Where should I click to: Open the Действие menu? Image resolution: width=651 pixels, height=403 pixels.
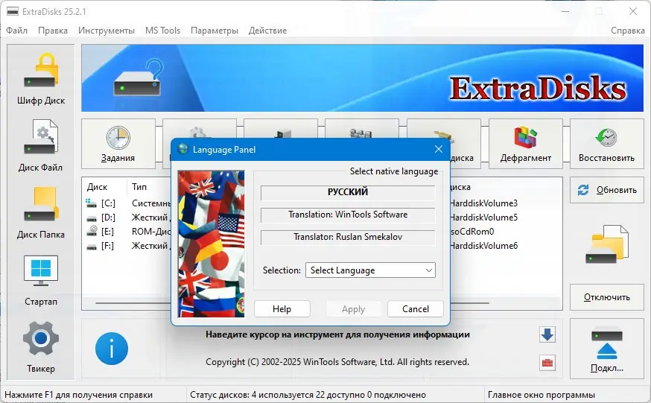pyautogui.click(x=267, y=31)
